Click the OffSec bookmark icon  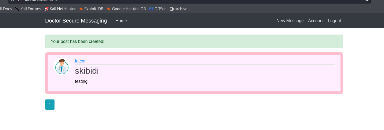point(151,9)
